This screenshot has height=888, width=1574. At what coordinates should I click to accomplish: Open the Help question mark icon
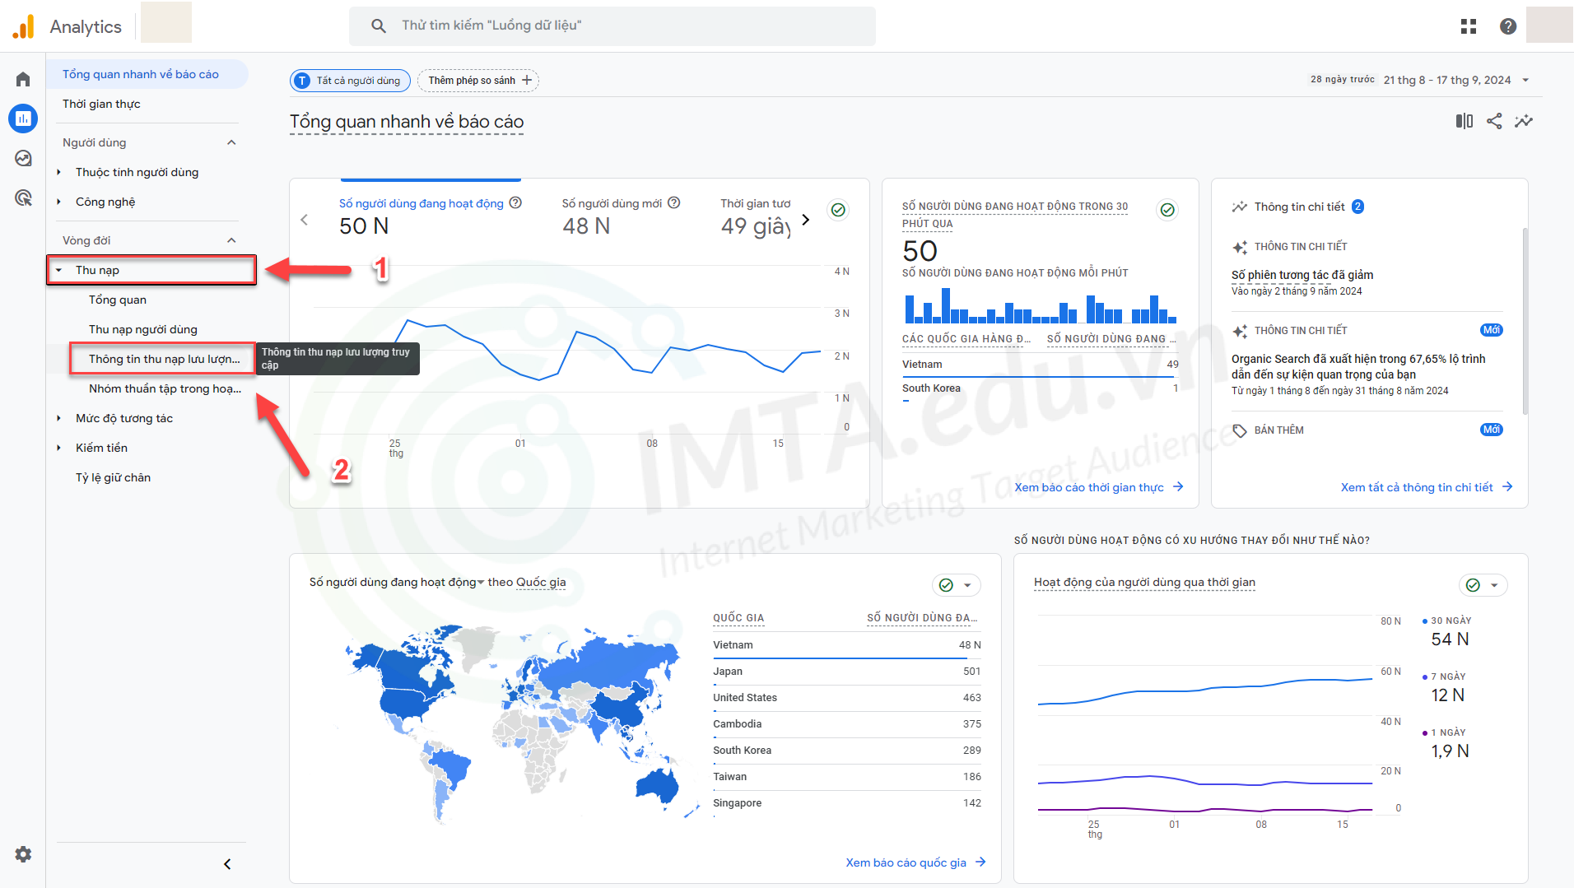[x=1508, y=26]
